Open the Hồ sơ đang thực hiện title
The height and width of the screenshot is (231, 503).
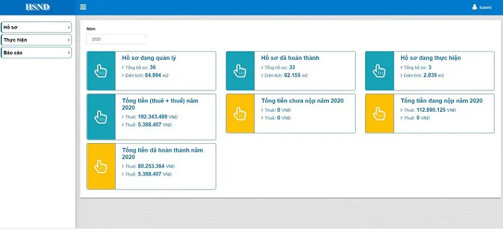431,58
